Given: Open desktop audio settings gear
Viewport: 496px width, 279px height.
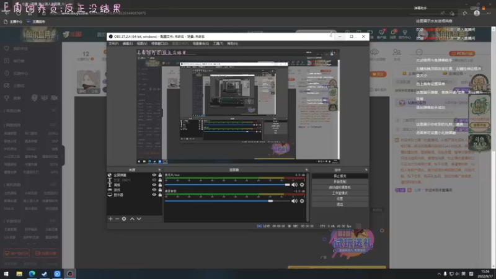Looking at the screenshot, I should coord(302,201).
